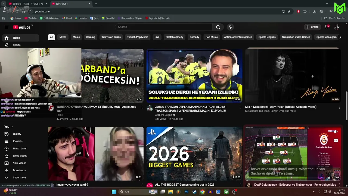Open Liked videos in the sidebar
Viewport: 348px width, 196px height.
click(x=21, y=156)
